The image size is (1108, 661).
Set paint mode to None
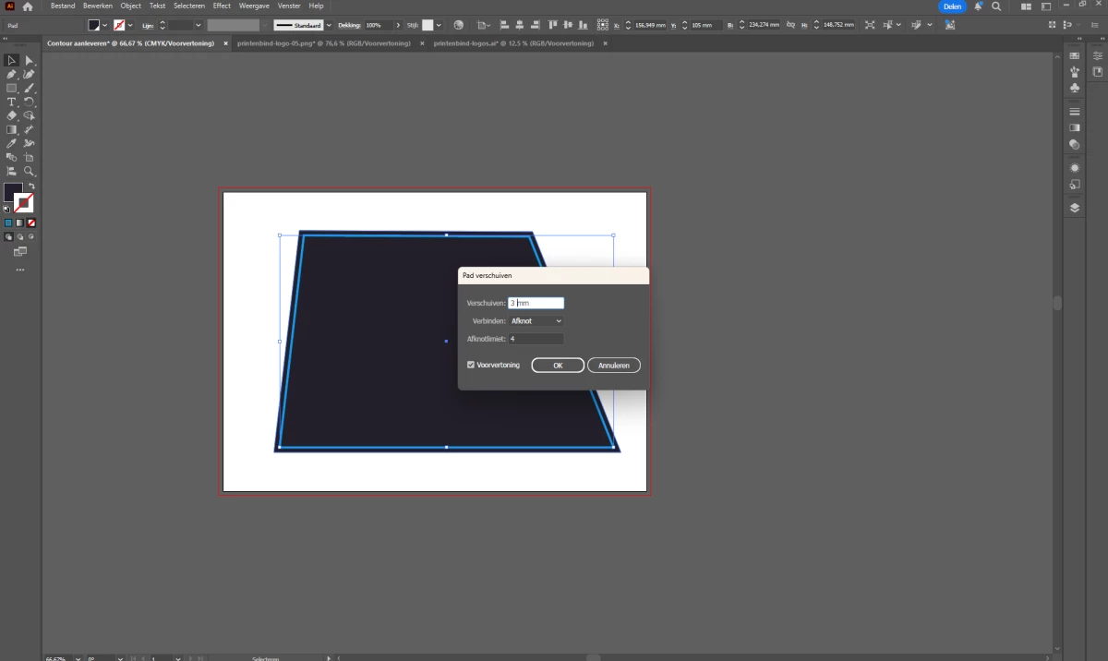(31, 222)
